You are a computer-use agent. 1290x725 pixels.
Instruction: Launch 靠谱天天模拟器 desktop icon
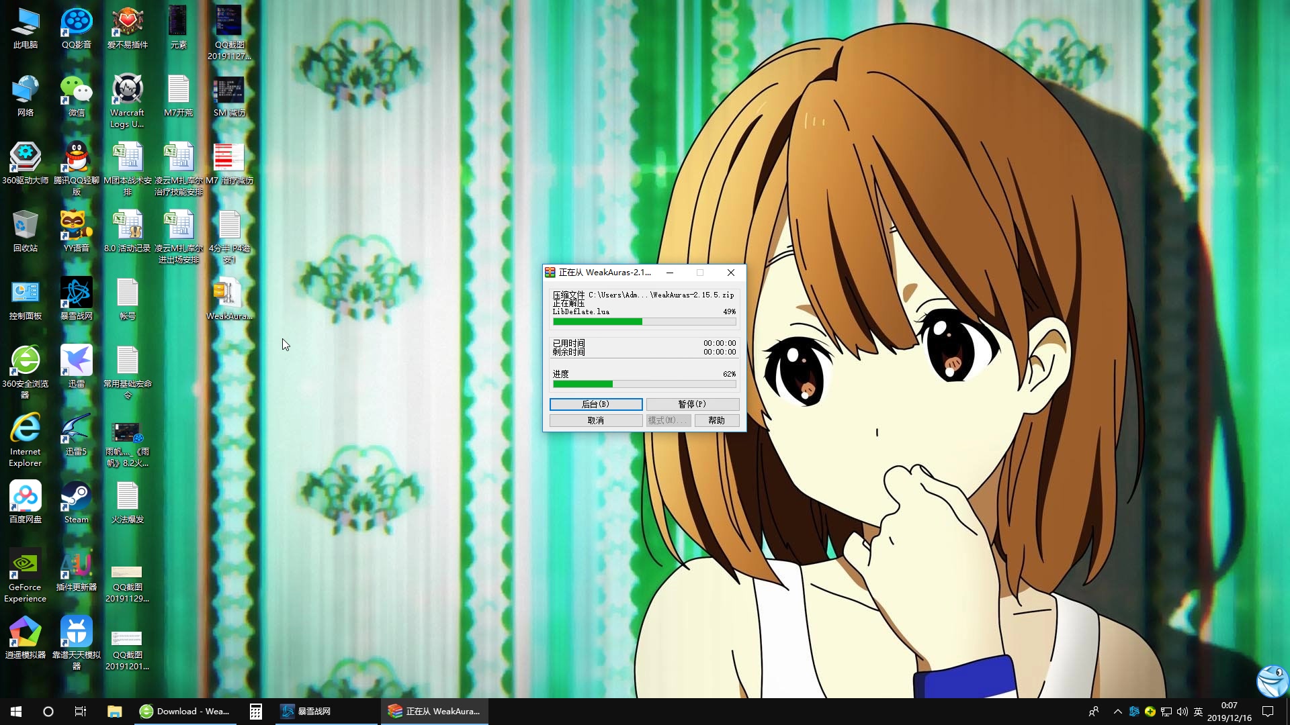point(77,644)
